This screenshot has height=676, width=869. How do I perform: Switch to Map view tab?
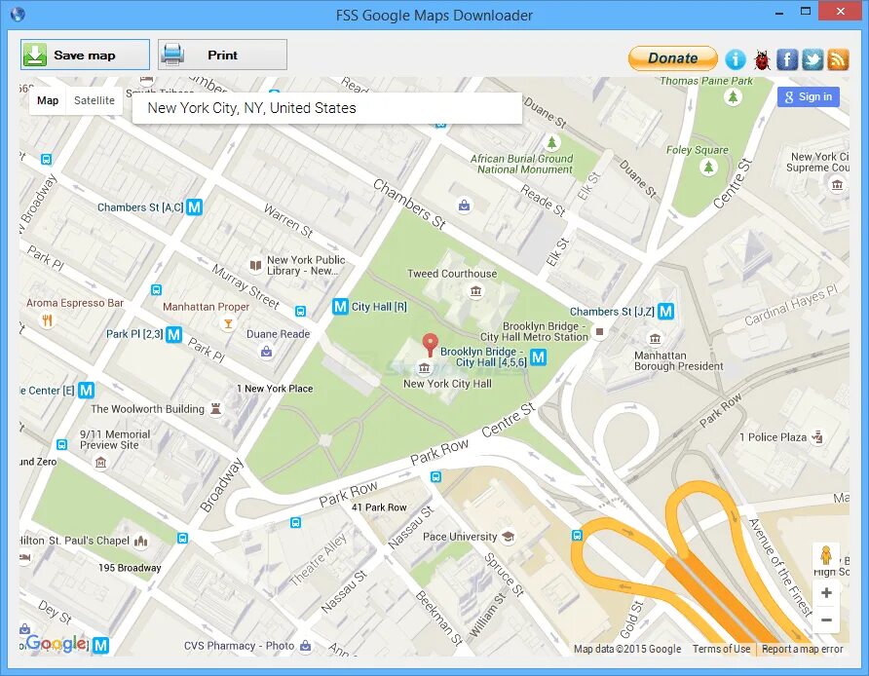click(48, 100)
